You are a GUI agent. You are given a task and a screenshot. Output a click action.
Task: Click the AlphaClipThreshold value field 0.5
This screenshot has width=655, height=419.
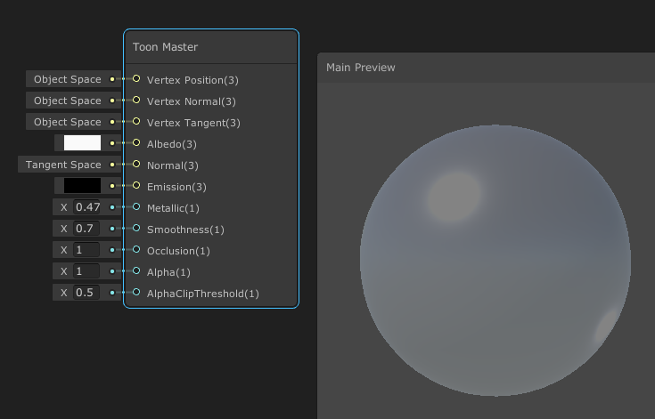pyautogui.click(x=87, y=293)
